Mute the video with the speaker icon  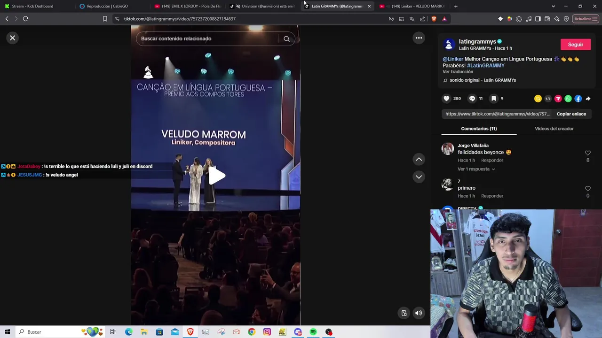coord(419,313)
